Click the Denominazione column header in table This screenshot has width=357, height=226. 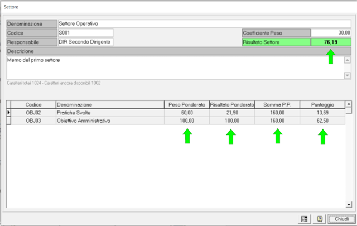coord(110,104)
